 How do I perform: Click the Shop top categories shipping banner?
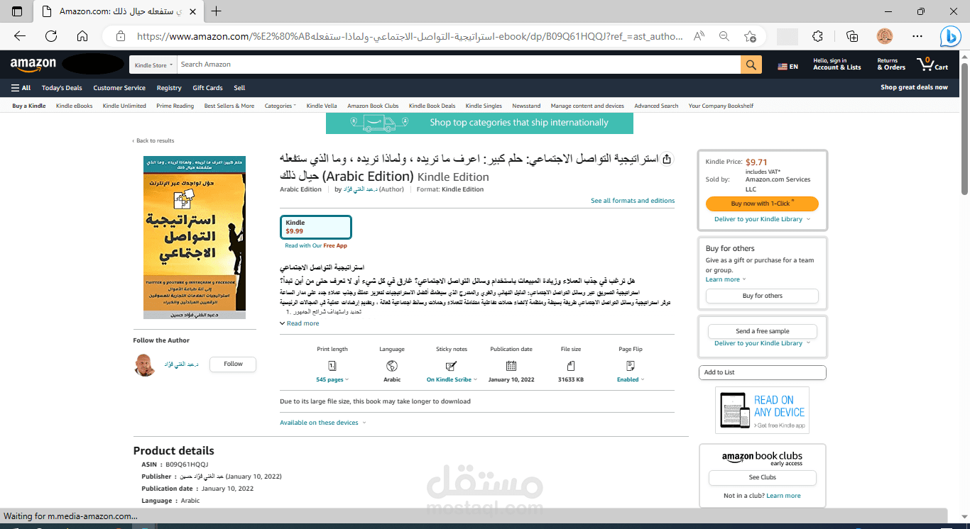479,123
